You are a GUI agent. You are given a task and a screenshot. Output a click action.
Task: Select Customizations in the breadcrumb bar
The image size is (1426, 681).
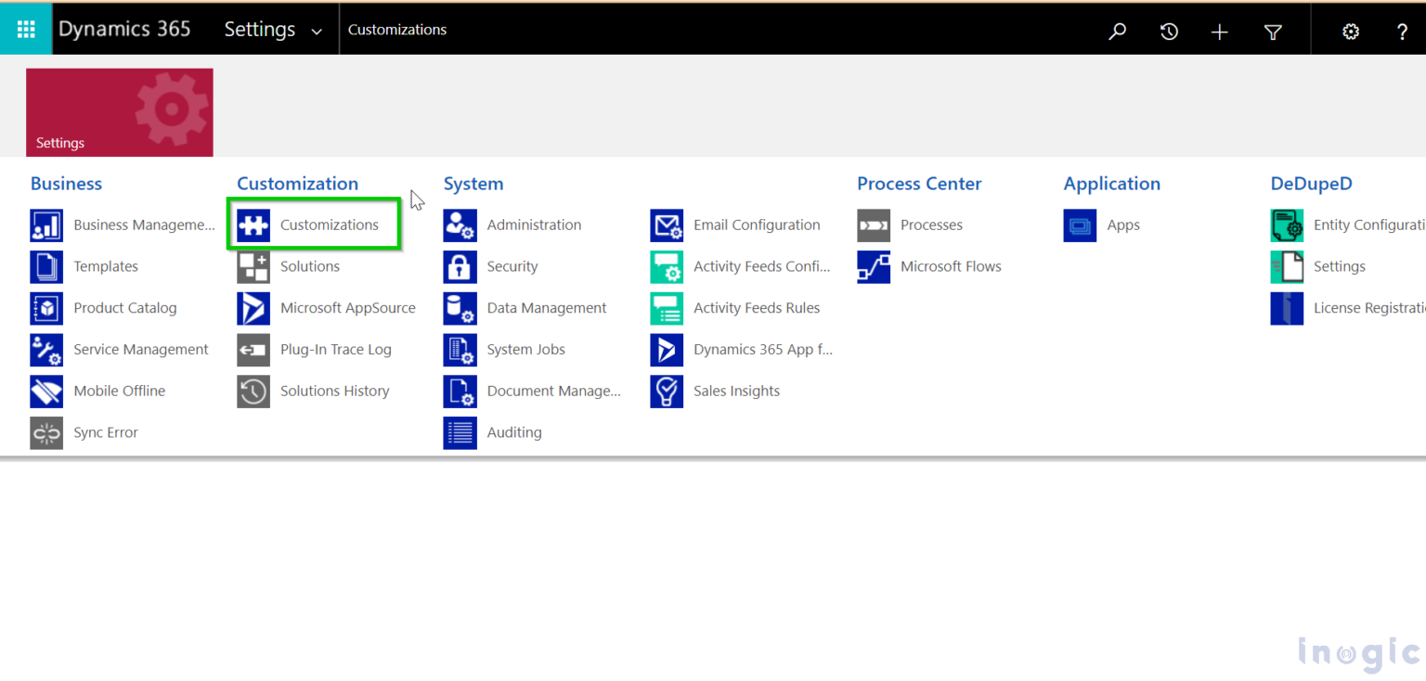[x=396, y=29]
